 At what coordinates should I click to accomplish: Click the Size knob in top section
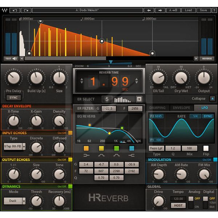click(x=59, y=78)
